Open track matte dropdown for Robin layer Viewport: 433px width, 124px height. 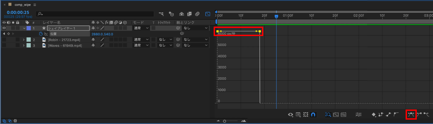pos(166,40)
